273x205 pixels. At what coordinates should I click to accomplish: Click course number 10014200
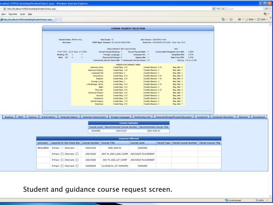(91, 154)
